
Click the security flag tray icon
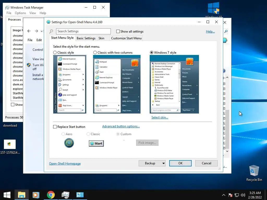pos(230,195)
